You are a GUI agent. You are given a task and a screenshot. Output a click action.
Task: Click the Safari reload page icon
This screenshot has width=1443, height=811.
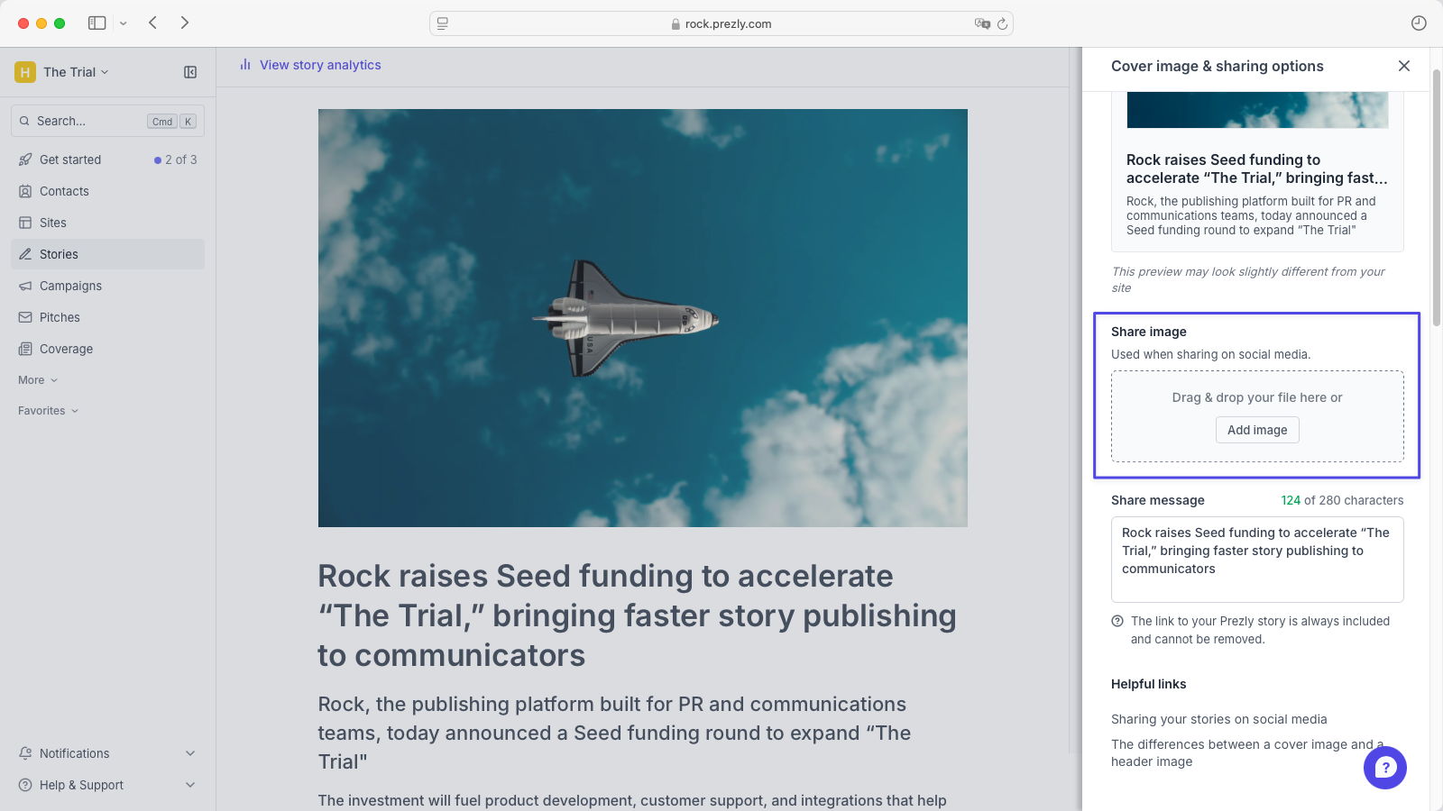tap(1002, 23)
